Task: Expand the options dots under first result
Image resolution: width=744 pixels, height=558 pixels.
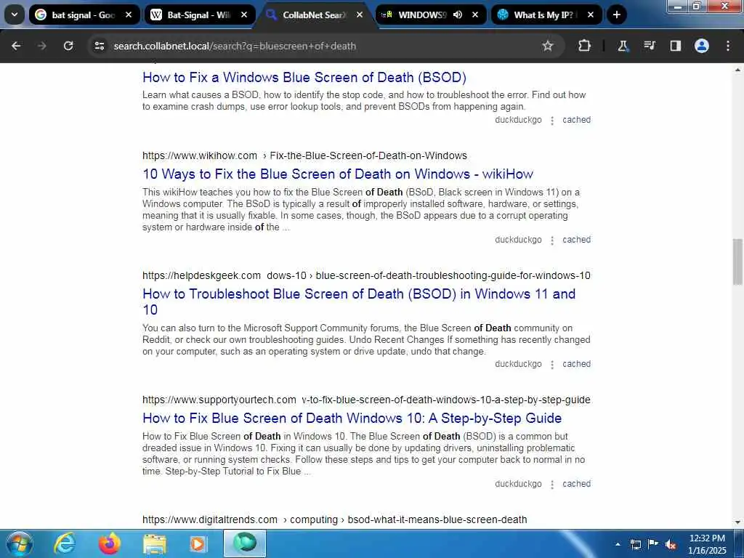Action: point(552,121)
